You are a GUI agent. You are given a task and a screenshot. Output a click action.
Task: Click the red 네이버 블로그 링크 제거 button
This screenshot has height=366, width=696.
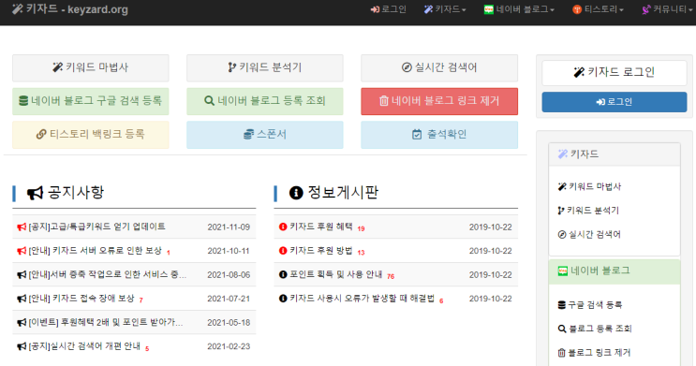pos(439,101)
